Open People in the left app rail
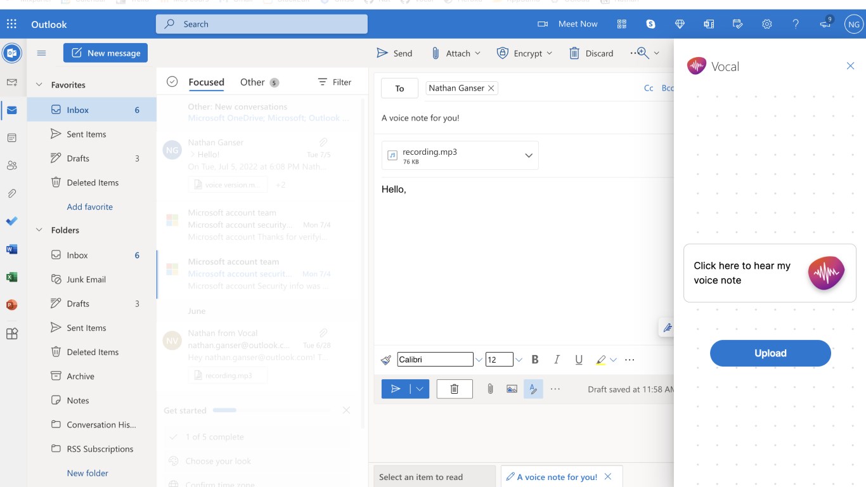The image size is (866, 487). click(11, 166)
